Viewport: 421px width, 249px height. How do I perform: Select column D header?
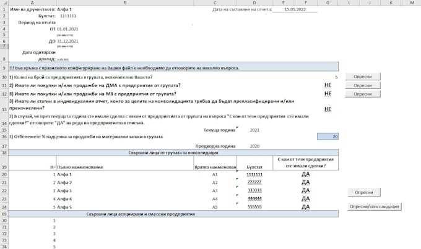click(x=254, y=2)
